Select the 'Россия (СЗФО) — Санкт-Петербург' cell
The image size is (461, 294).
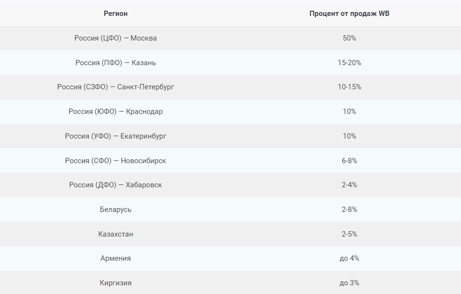[115, 87]
